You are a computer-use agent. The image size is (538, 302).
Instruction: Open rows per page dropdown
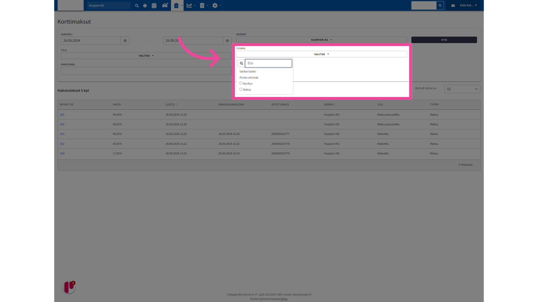(462, 89)
